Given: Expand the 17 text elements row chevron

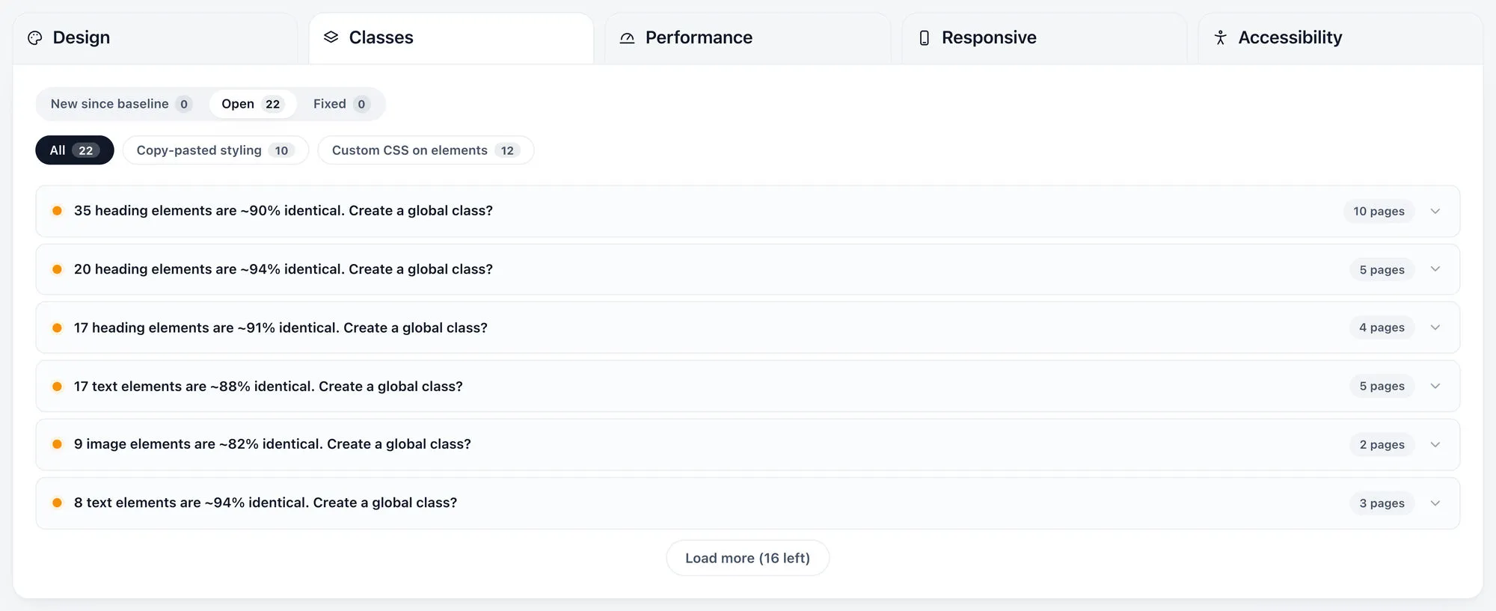Looking at the screenshot, I should pos(1435,387).
